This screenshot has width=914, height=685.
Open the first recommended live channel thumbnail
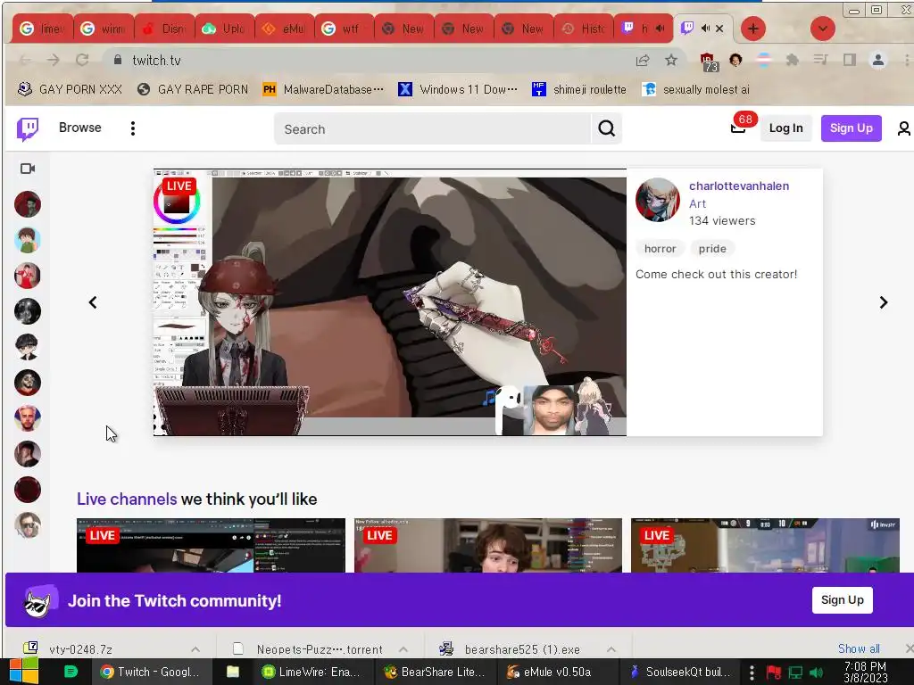point(211,545)
